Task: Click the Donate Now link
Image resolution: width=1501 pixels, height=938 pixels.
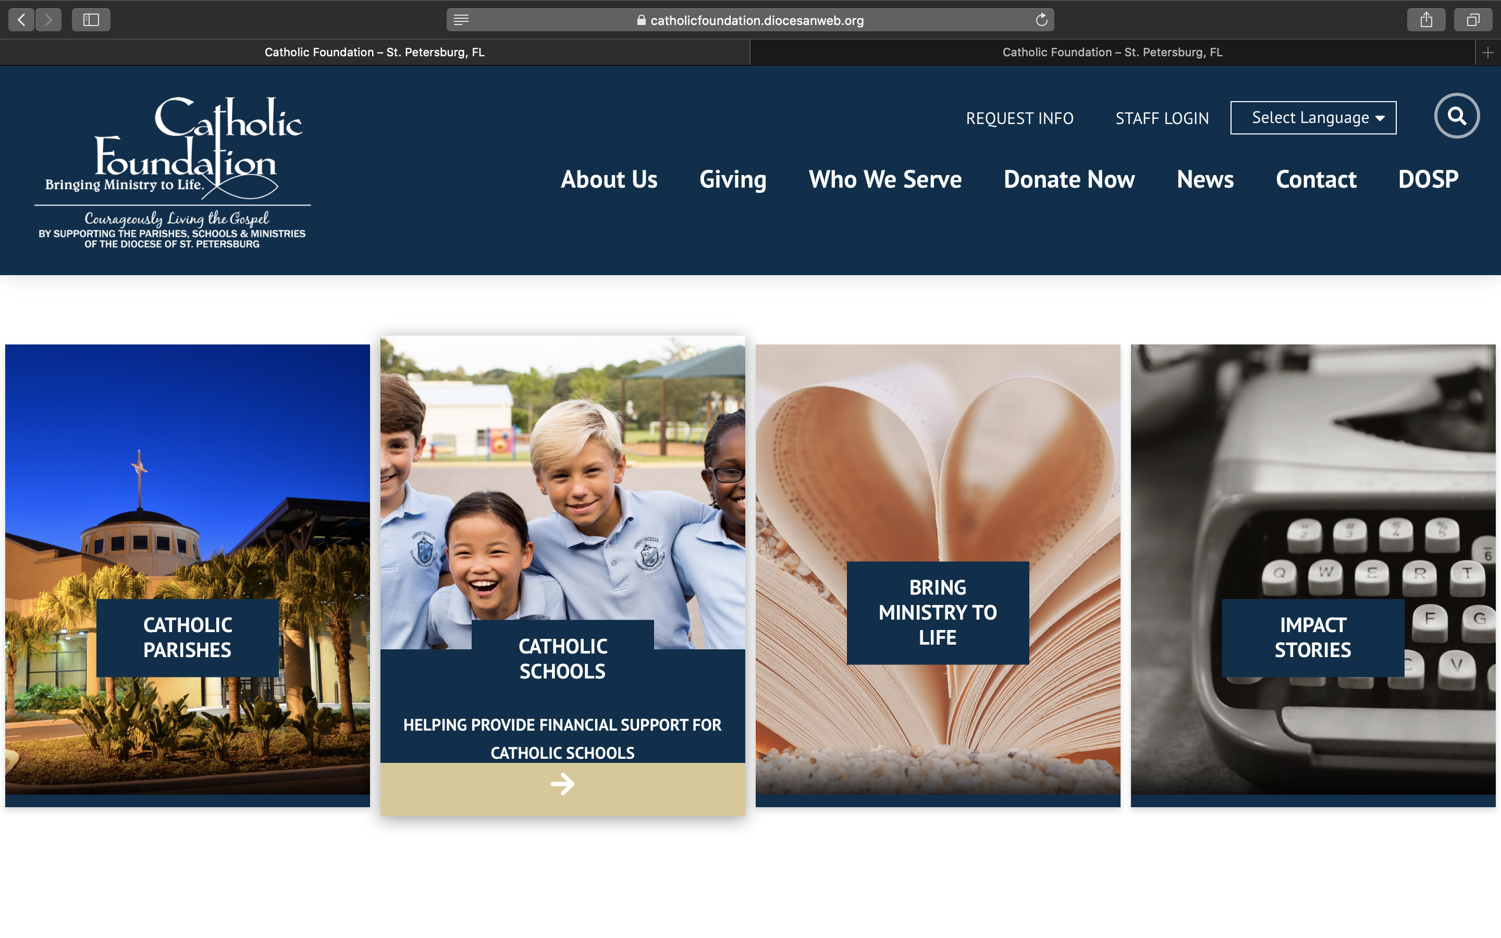Action: tap(1069, 179)
